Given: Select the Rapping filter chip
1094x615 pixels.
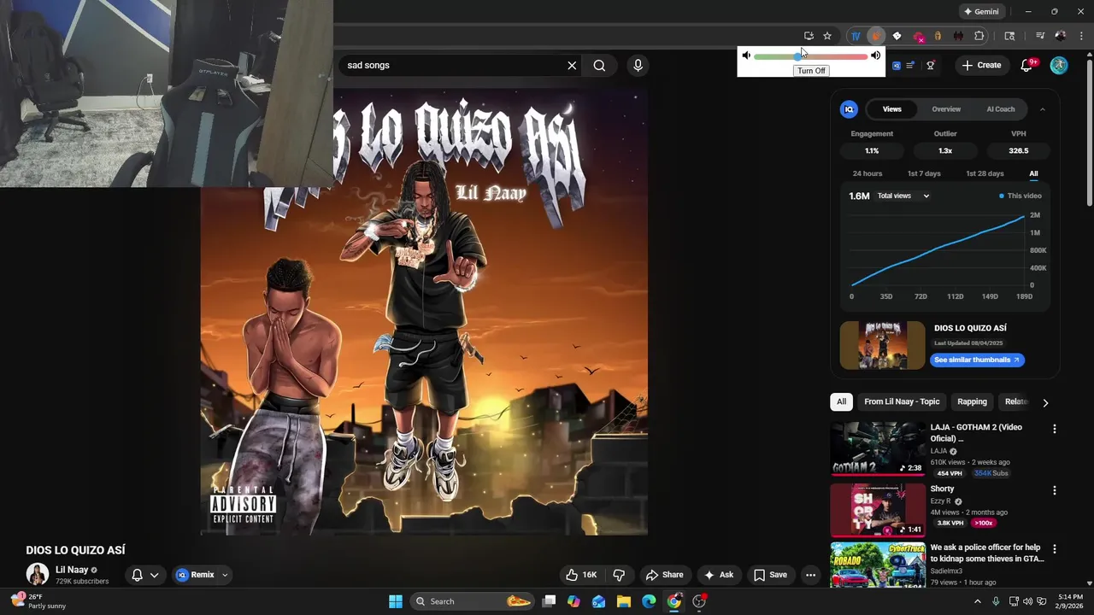Looking at the screenshot, I should click(x=972, y=401).
